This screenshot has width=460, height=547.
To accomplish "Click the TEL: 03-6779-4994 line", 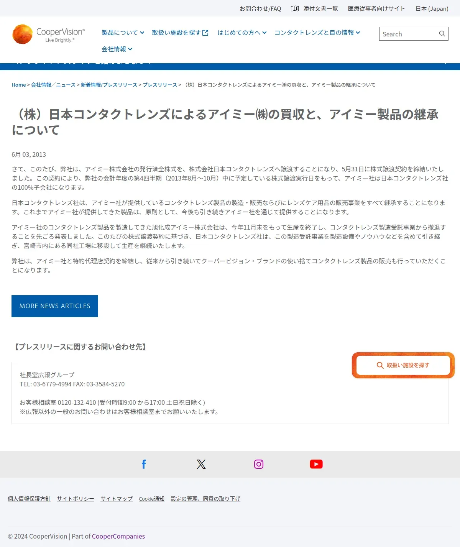I will 72,384.
